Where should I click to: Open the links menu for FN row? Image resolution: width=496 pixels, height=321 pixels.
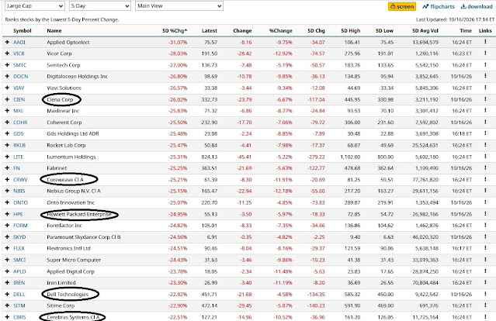click(x=485, y=167)
